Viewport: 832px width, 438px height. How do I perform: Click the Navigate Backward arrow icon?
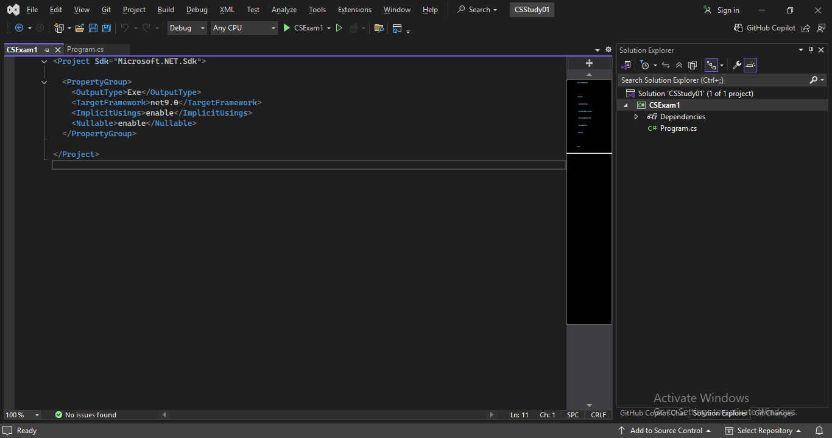pos(19,28)
